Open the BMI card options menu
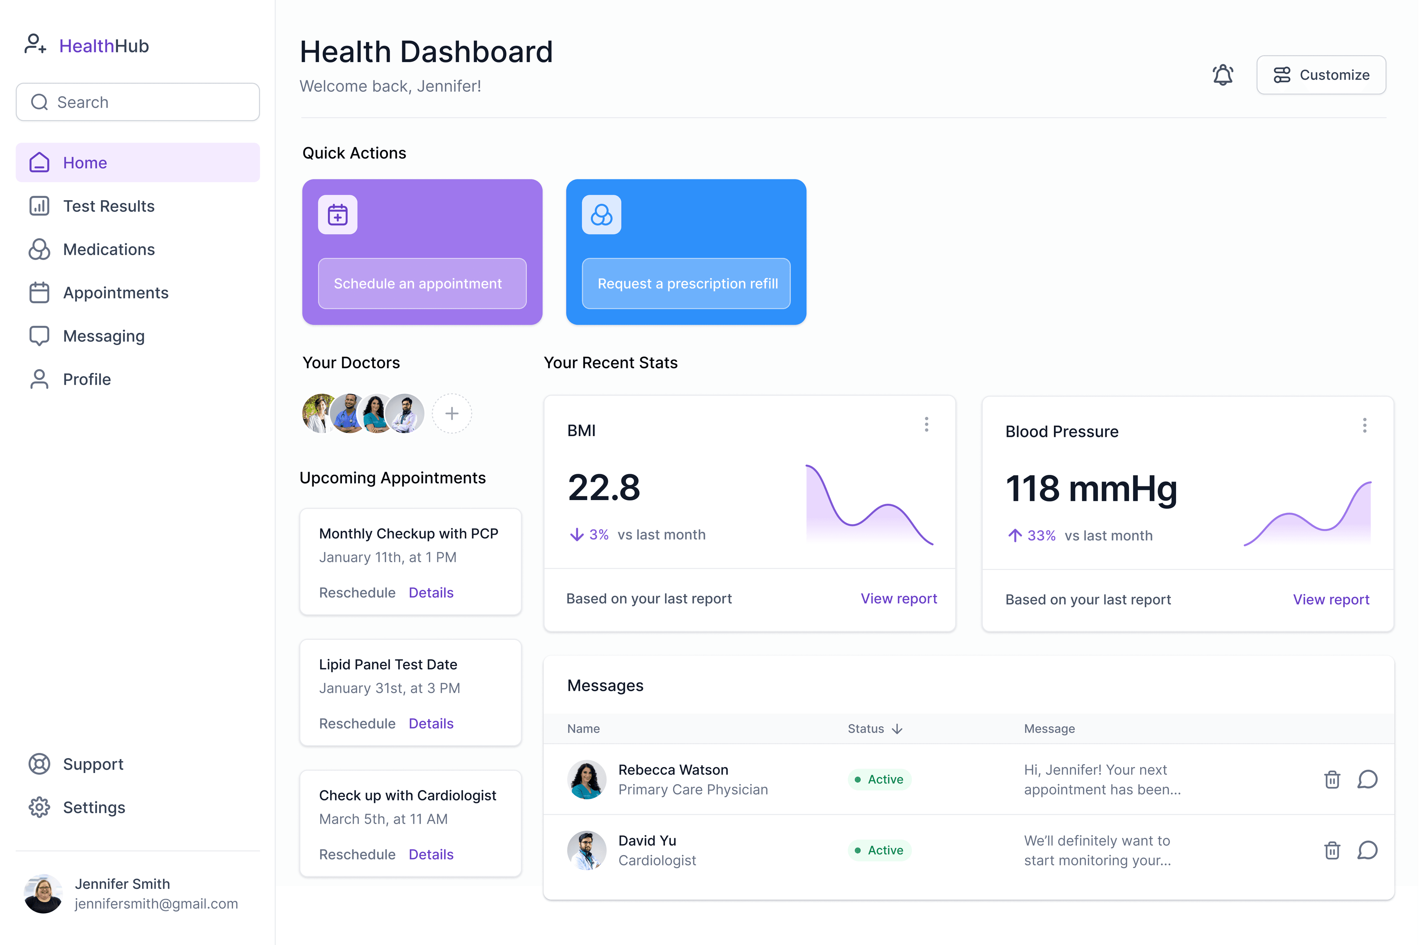The height and width of the screenshot is (945, 1421). point(926,424)
